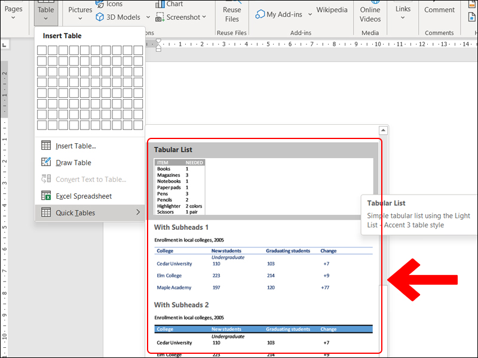
Task: Choose Insert Table... menu entry
Action: pyautogui.click(x=76, y=146)
